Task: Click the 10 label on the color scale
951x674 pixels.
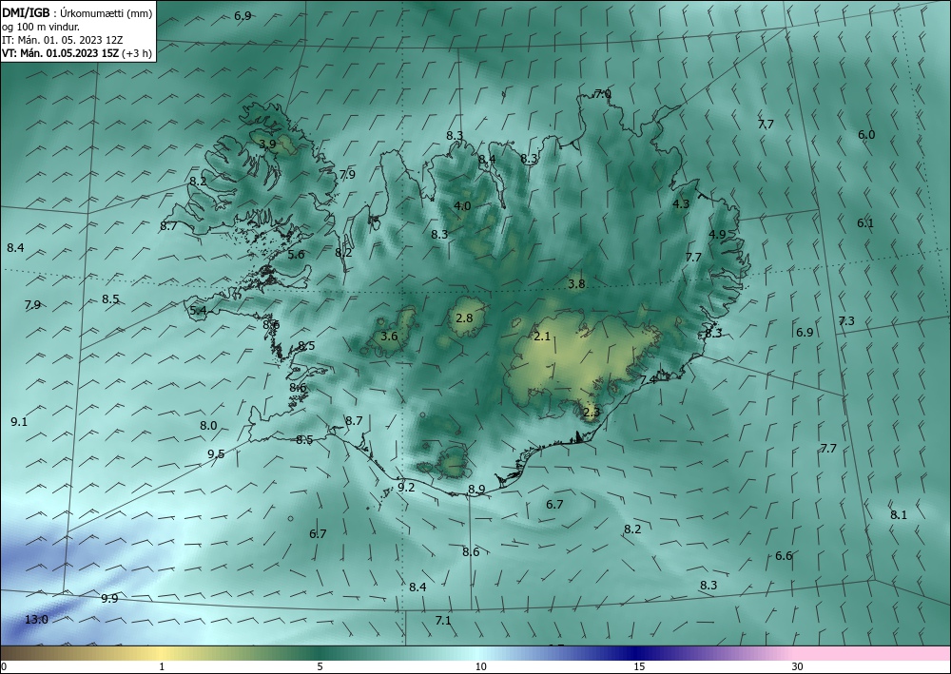Action: pos(480,666)
